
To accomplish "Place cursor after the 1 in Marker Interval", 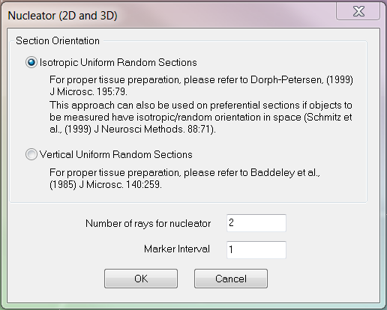I will (233, 249).
